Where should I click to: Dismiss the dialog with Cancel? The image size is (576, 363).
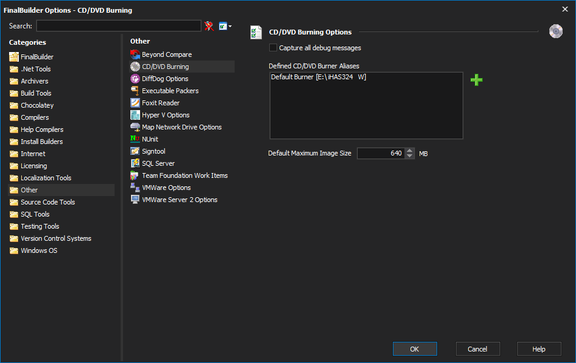478,349
